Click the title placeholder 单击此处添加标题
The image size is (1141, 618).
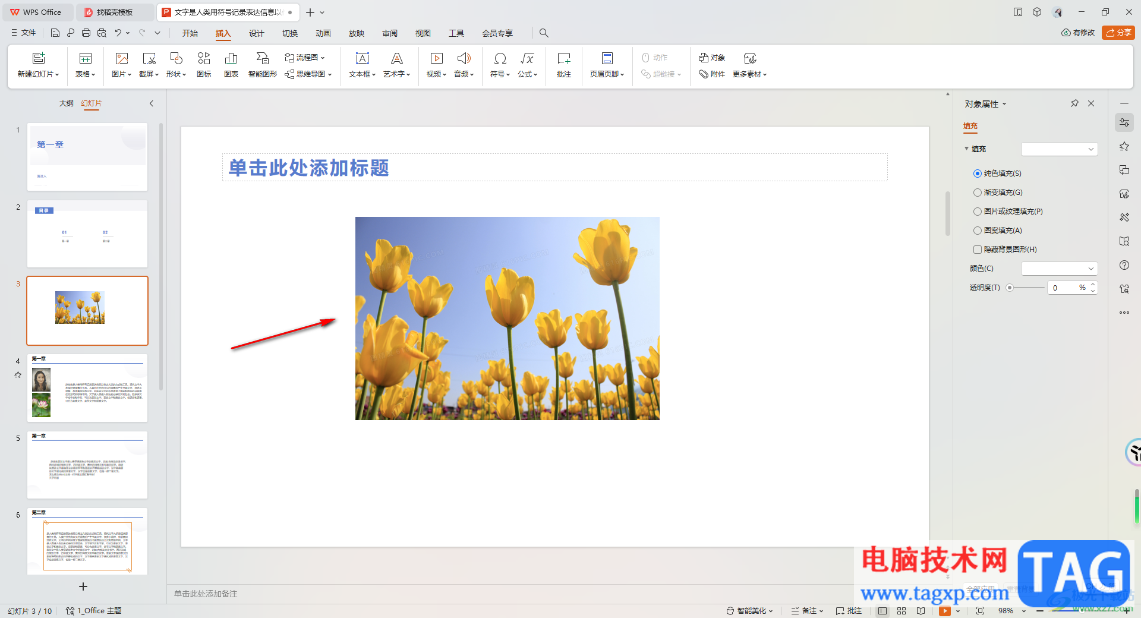pyautogui.click(x=554, y=168)
